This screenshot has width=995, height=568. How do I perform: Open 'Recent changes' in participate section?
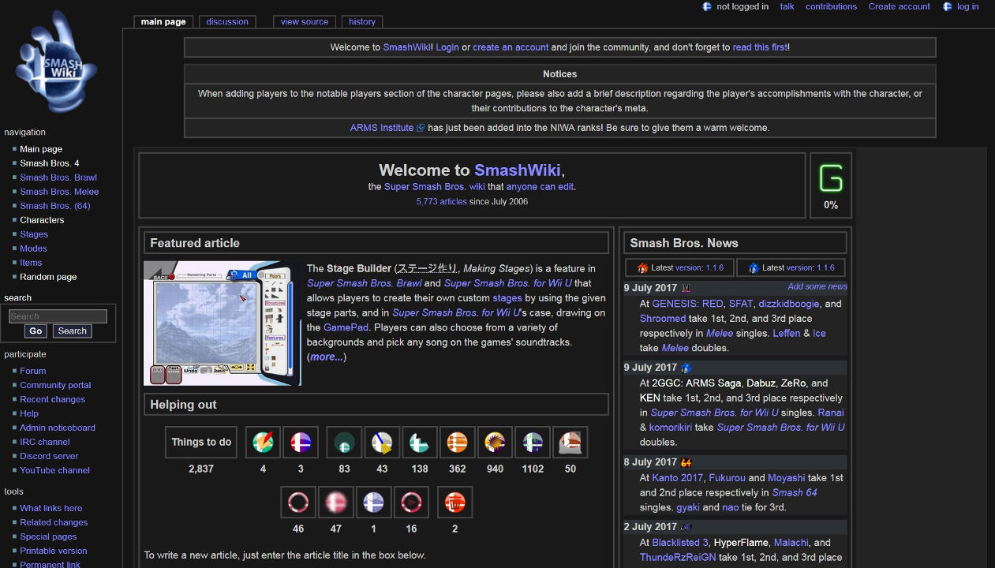pyautogui.click(x=53, y=399)
